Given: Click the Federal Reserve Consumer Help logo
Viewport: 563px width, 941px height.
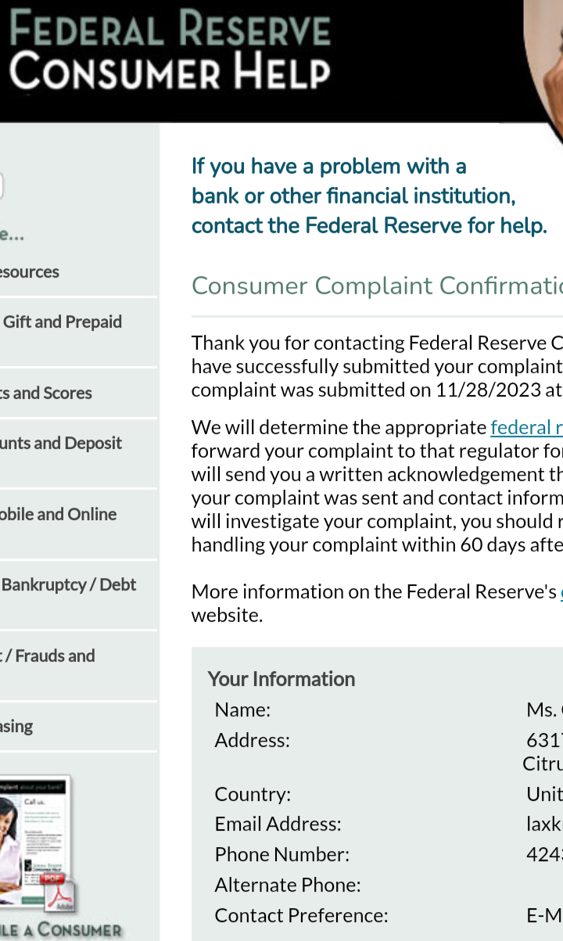Looking at the screenshot, I should 170,50.
